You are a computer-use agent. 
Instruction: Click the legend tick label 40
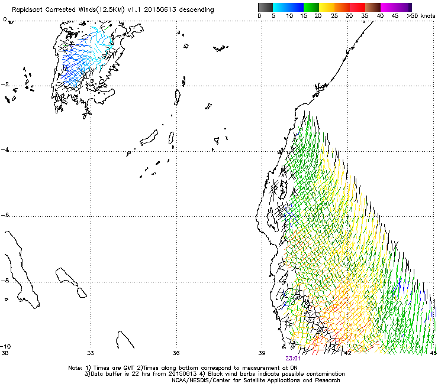point(380,16)
